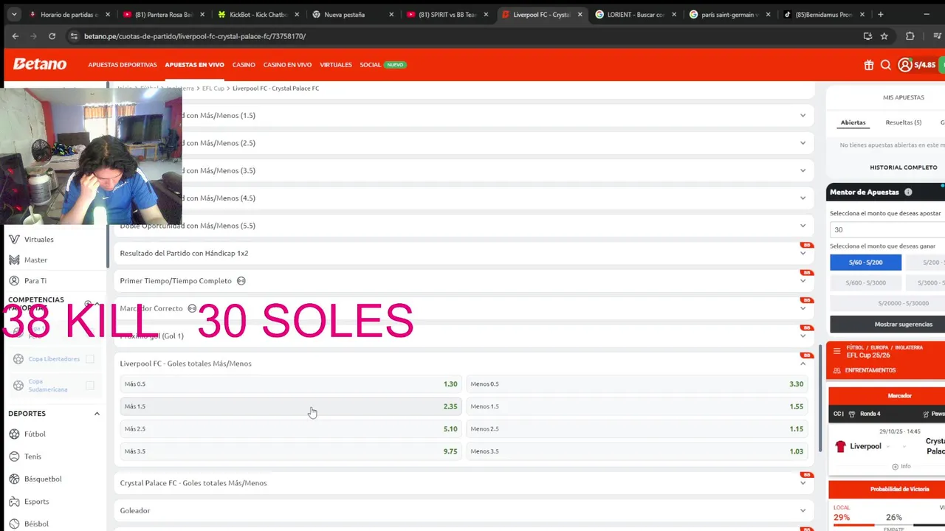Image resolution: width=945 pixels, height=531 pixels.
Task: Click the Betano logo
Action: coord(40,64)
